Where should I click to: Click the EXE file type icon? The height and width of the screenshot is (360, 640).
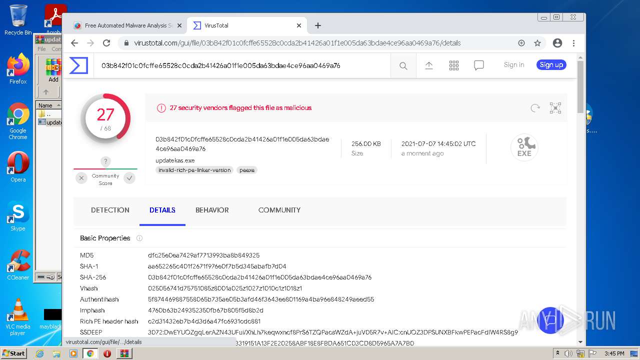click(524, 147)
